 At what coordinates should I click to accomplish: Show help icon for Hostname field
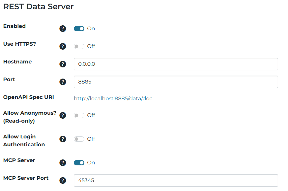[63, 64]
